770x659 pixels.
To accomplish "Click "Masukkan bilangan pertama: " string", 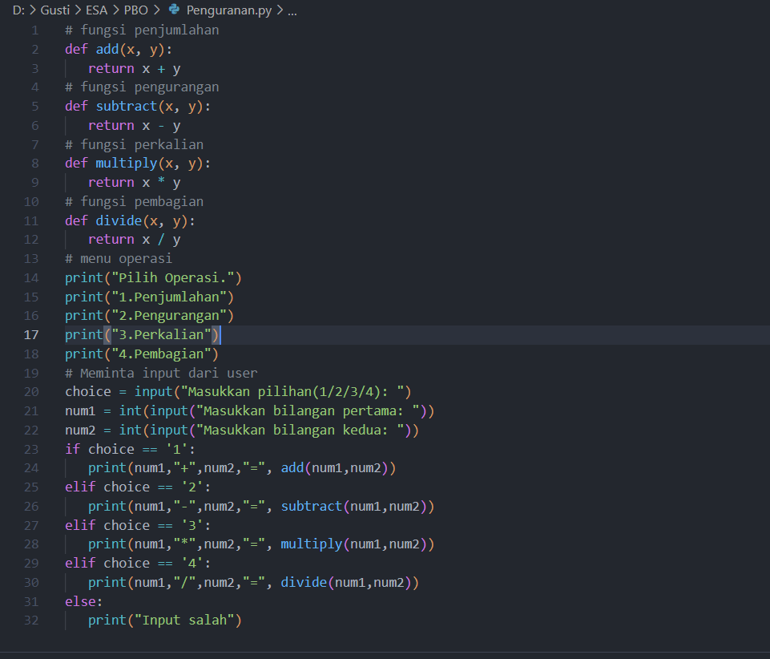I will click(308, 411).
